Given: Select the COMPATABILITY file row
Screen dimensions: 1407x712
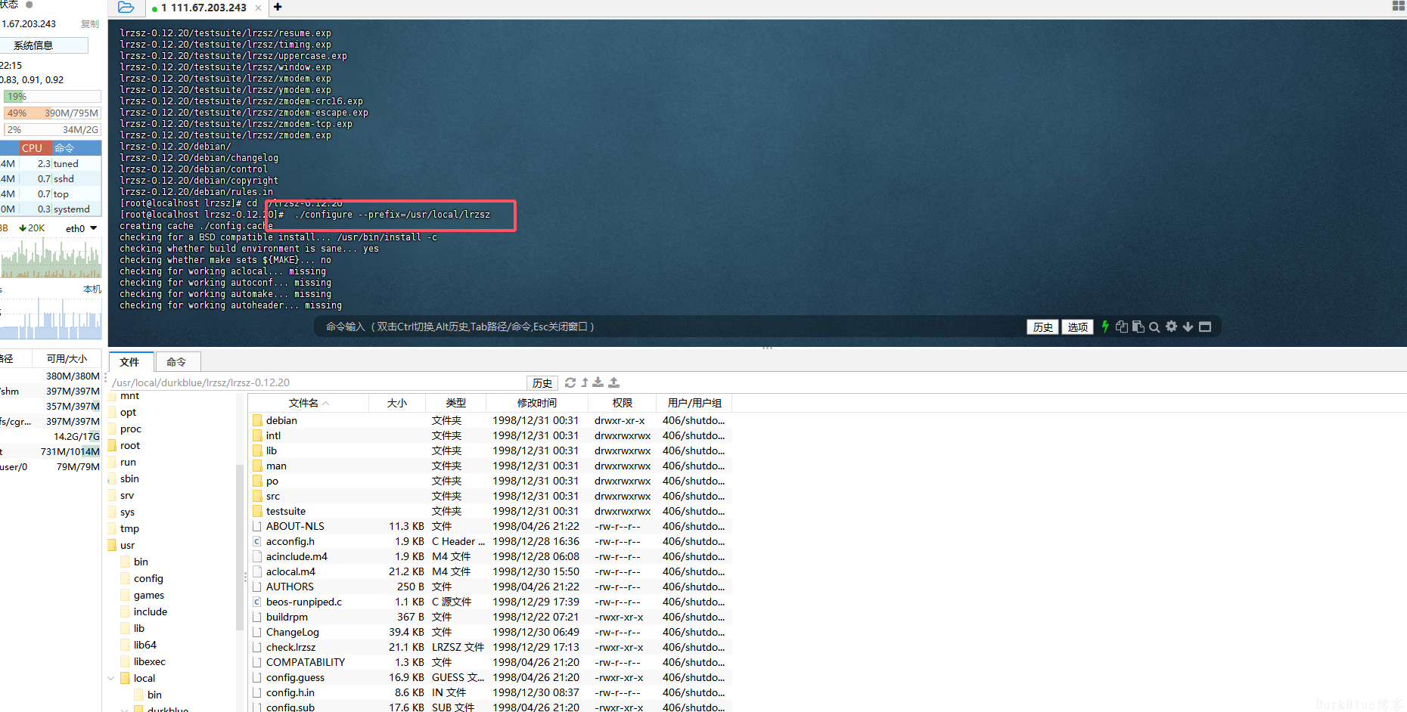Looking at the screenshot, I should (490, 662).
